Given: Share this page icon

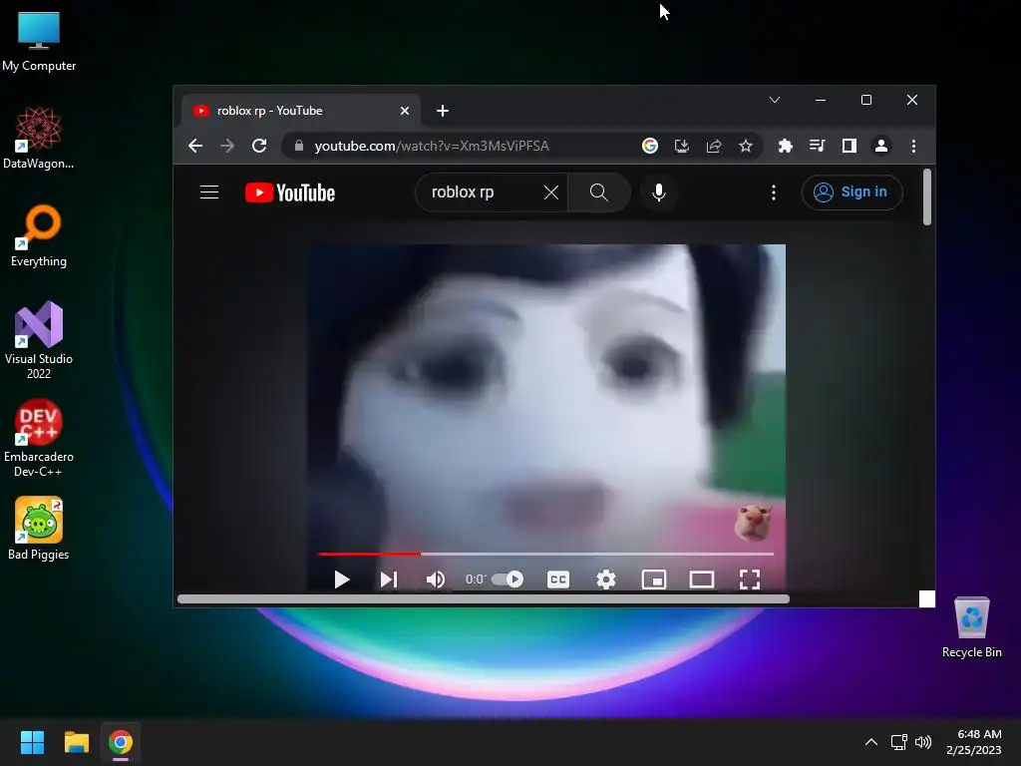Looking at the screenshot, I should [714, 146].
